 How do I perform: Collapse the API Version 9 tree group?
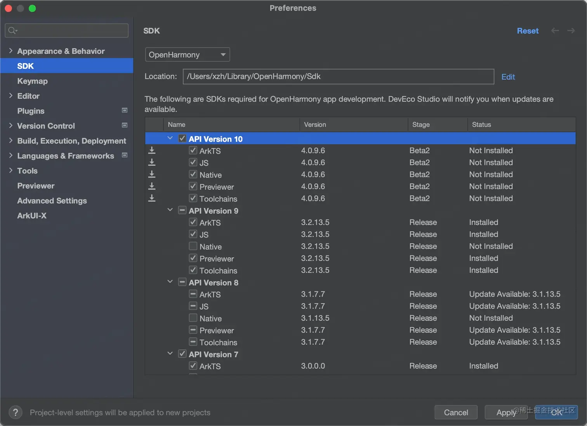[170, 210]
